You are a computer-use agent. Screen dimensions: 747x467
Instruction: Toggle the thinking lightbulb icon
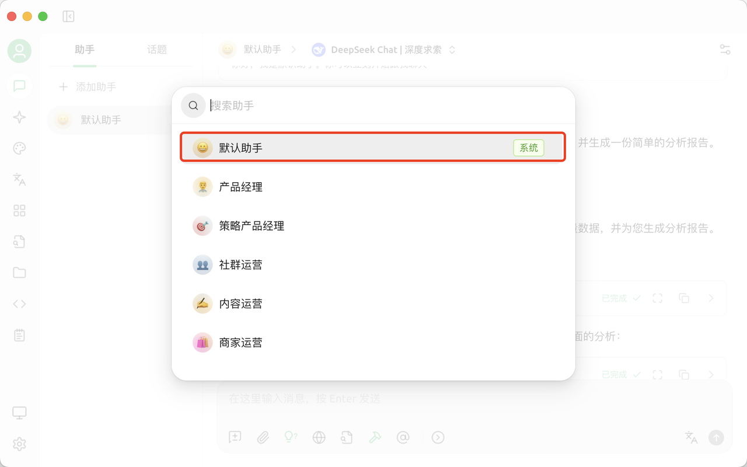pyautogui.click(x=291, y=437)
